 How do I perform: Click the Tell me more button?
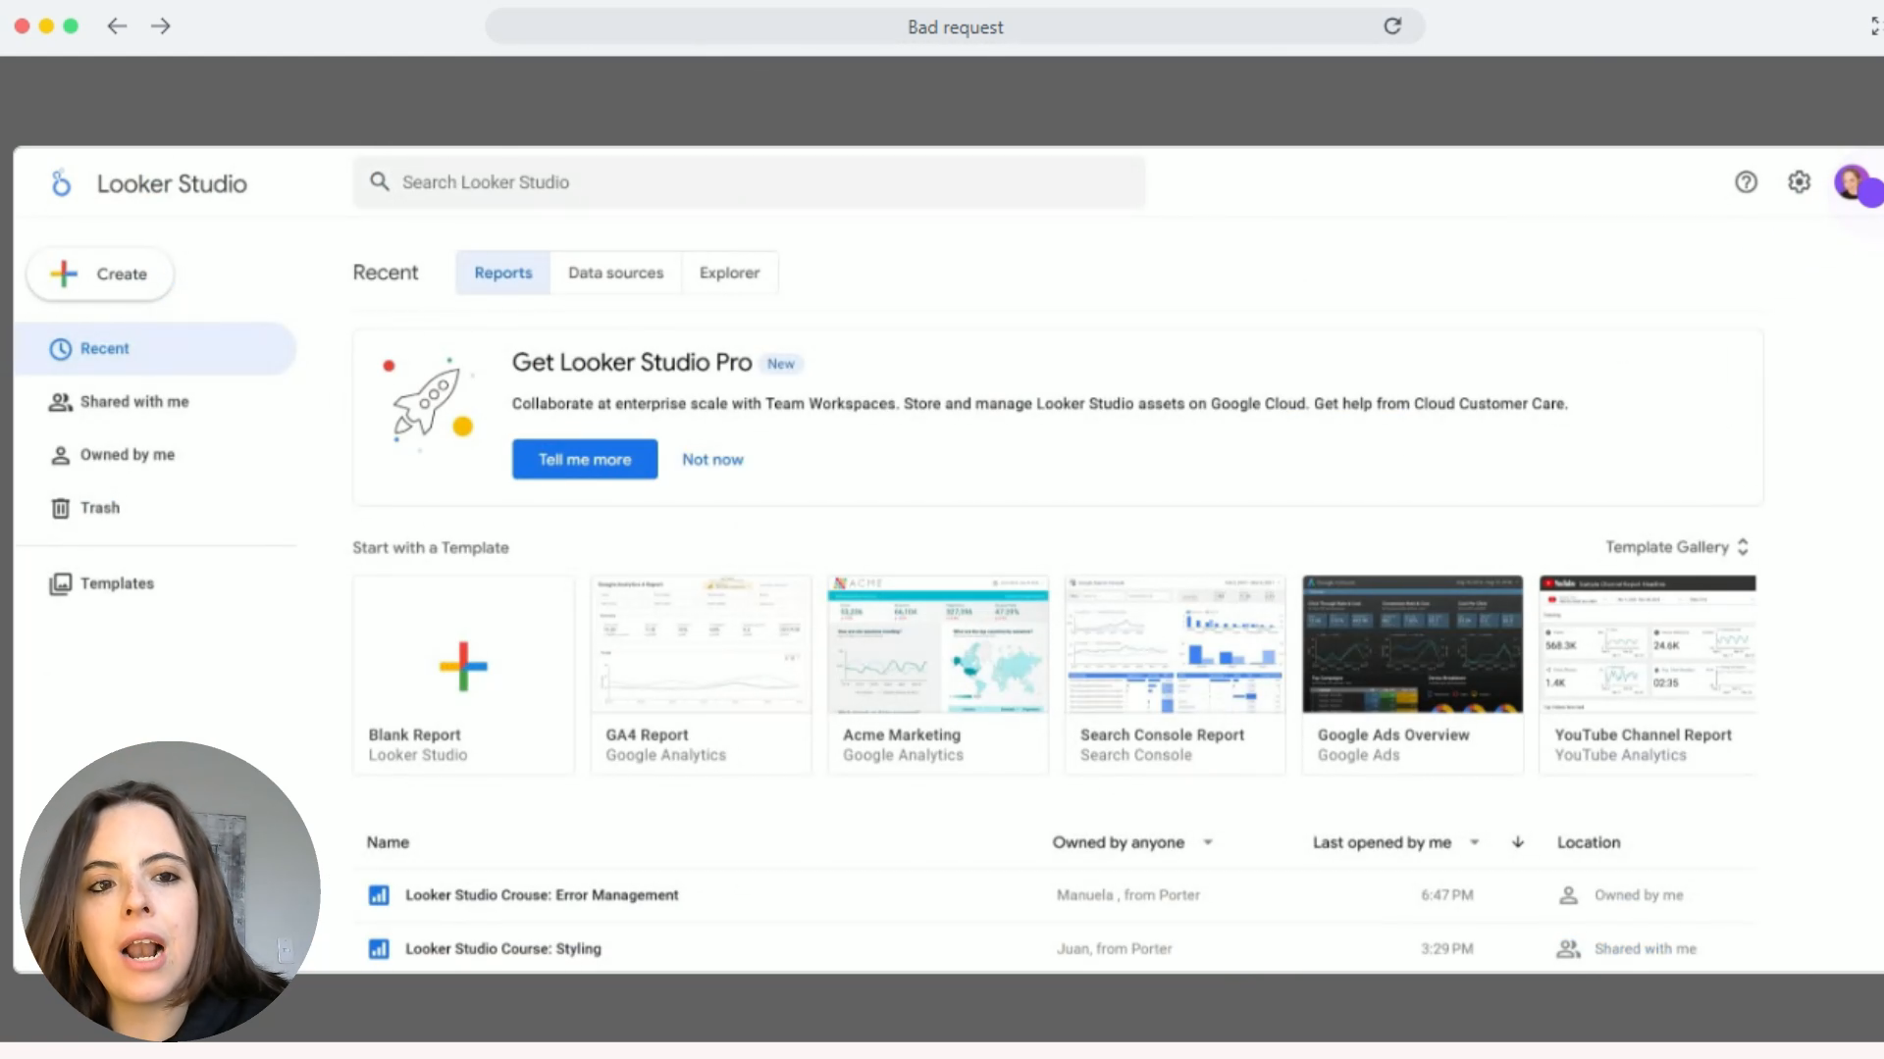pos(585,460)
